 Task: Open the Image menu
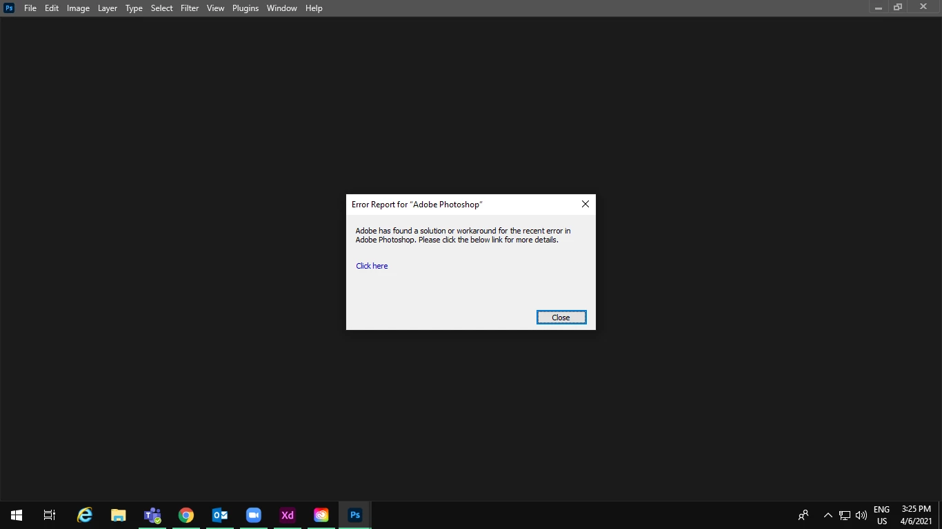(78, 8)
